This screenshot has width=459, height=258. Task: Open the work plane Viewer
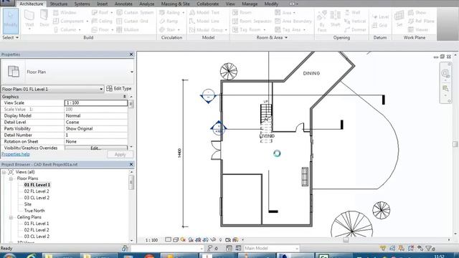coord(418,29)
